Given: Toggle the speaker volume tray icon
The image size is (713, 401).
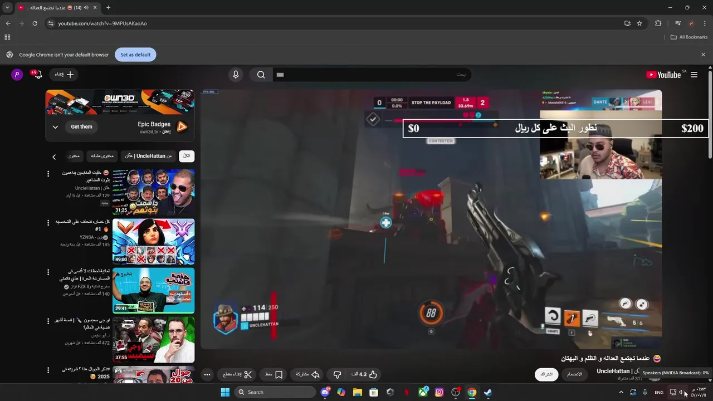Looking at the screenshot, I should pos(681,392).
